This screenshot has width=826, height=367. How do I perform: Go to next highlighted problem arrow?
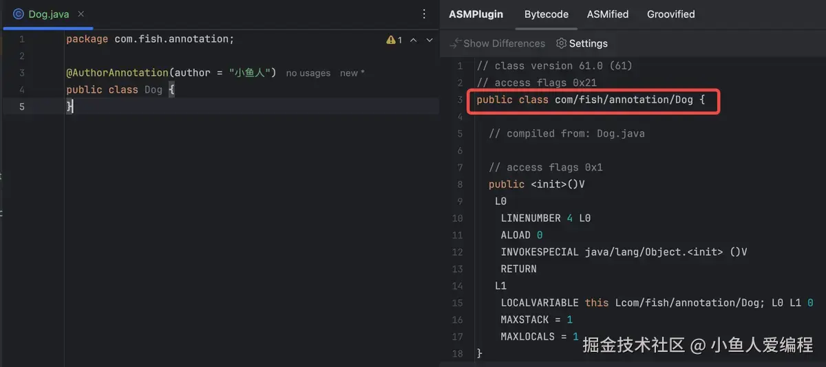(x=430, y=40)
